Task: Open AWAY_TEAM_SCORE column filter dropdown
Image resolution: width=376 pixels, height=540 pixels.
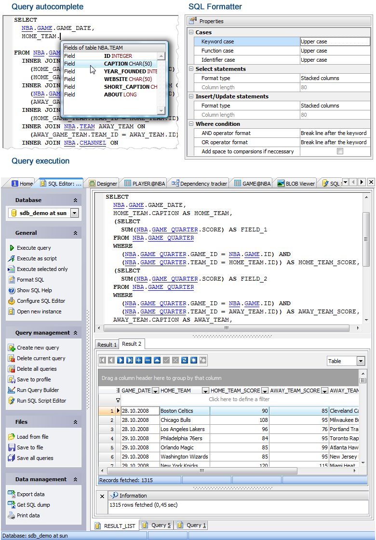Action: point(325,391)
